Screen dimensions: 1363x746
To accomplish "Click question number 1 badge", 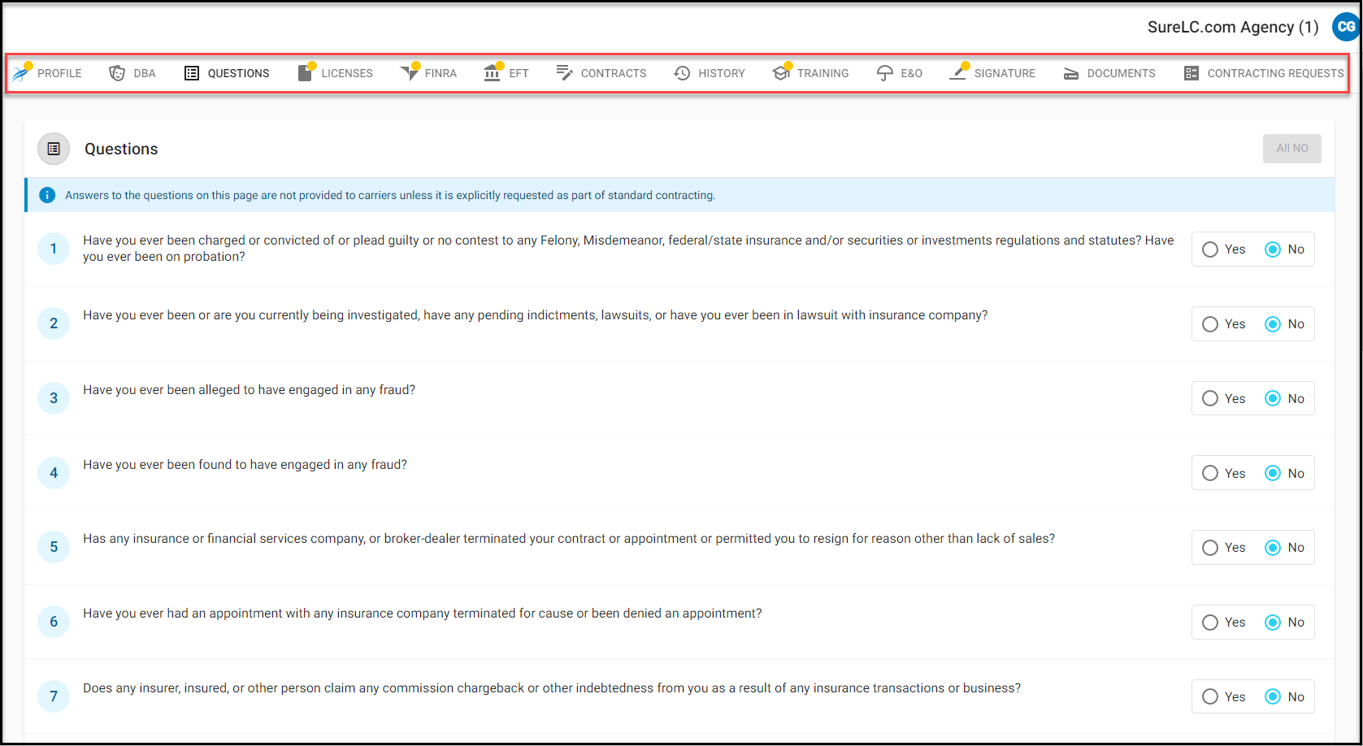I will coord(54,249).
